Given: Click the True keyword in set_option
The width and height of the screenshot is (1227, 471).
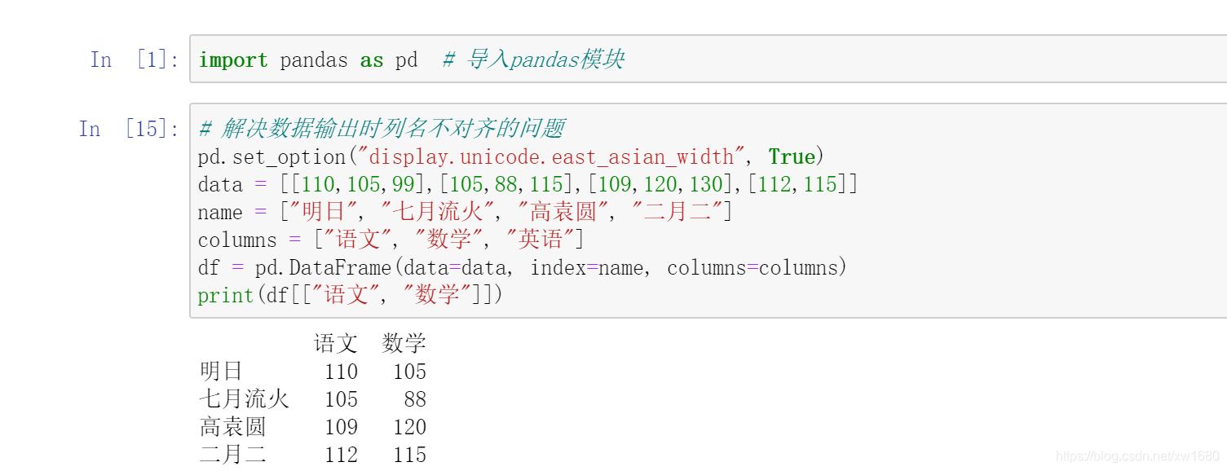Looking at the screenshot, I should [792, 156].
